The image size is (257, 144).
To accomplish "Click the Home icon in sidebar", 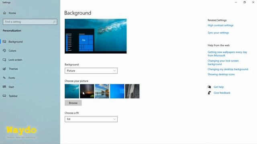I will pos(4,13).
